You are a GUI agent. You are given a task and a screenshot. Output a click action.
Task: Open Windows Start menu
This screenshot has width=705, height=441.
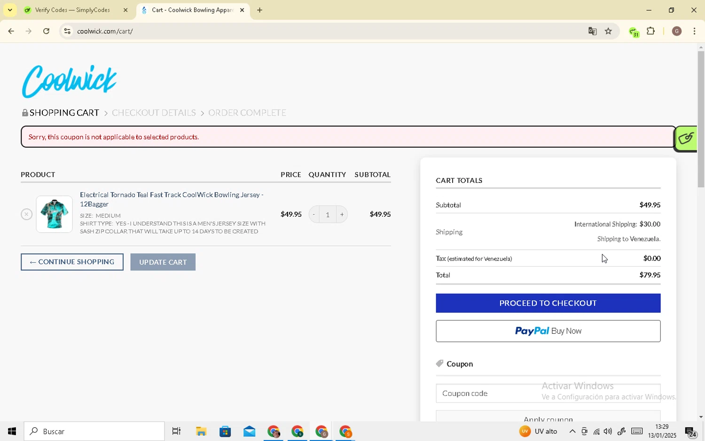(12, 431)
